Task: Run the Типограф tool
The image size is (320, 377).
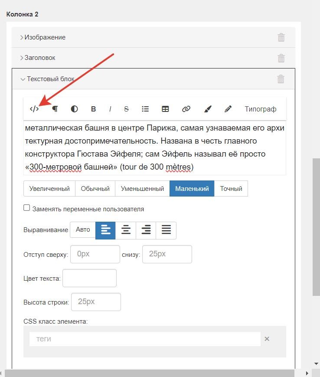Action: point(261,109)
